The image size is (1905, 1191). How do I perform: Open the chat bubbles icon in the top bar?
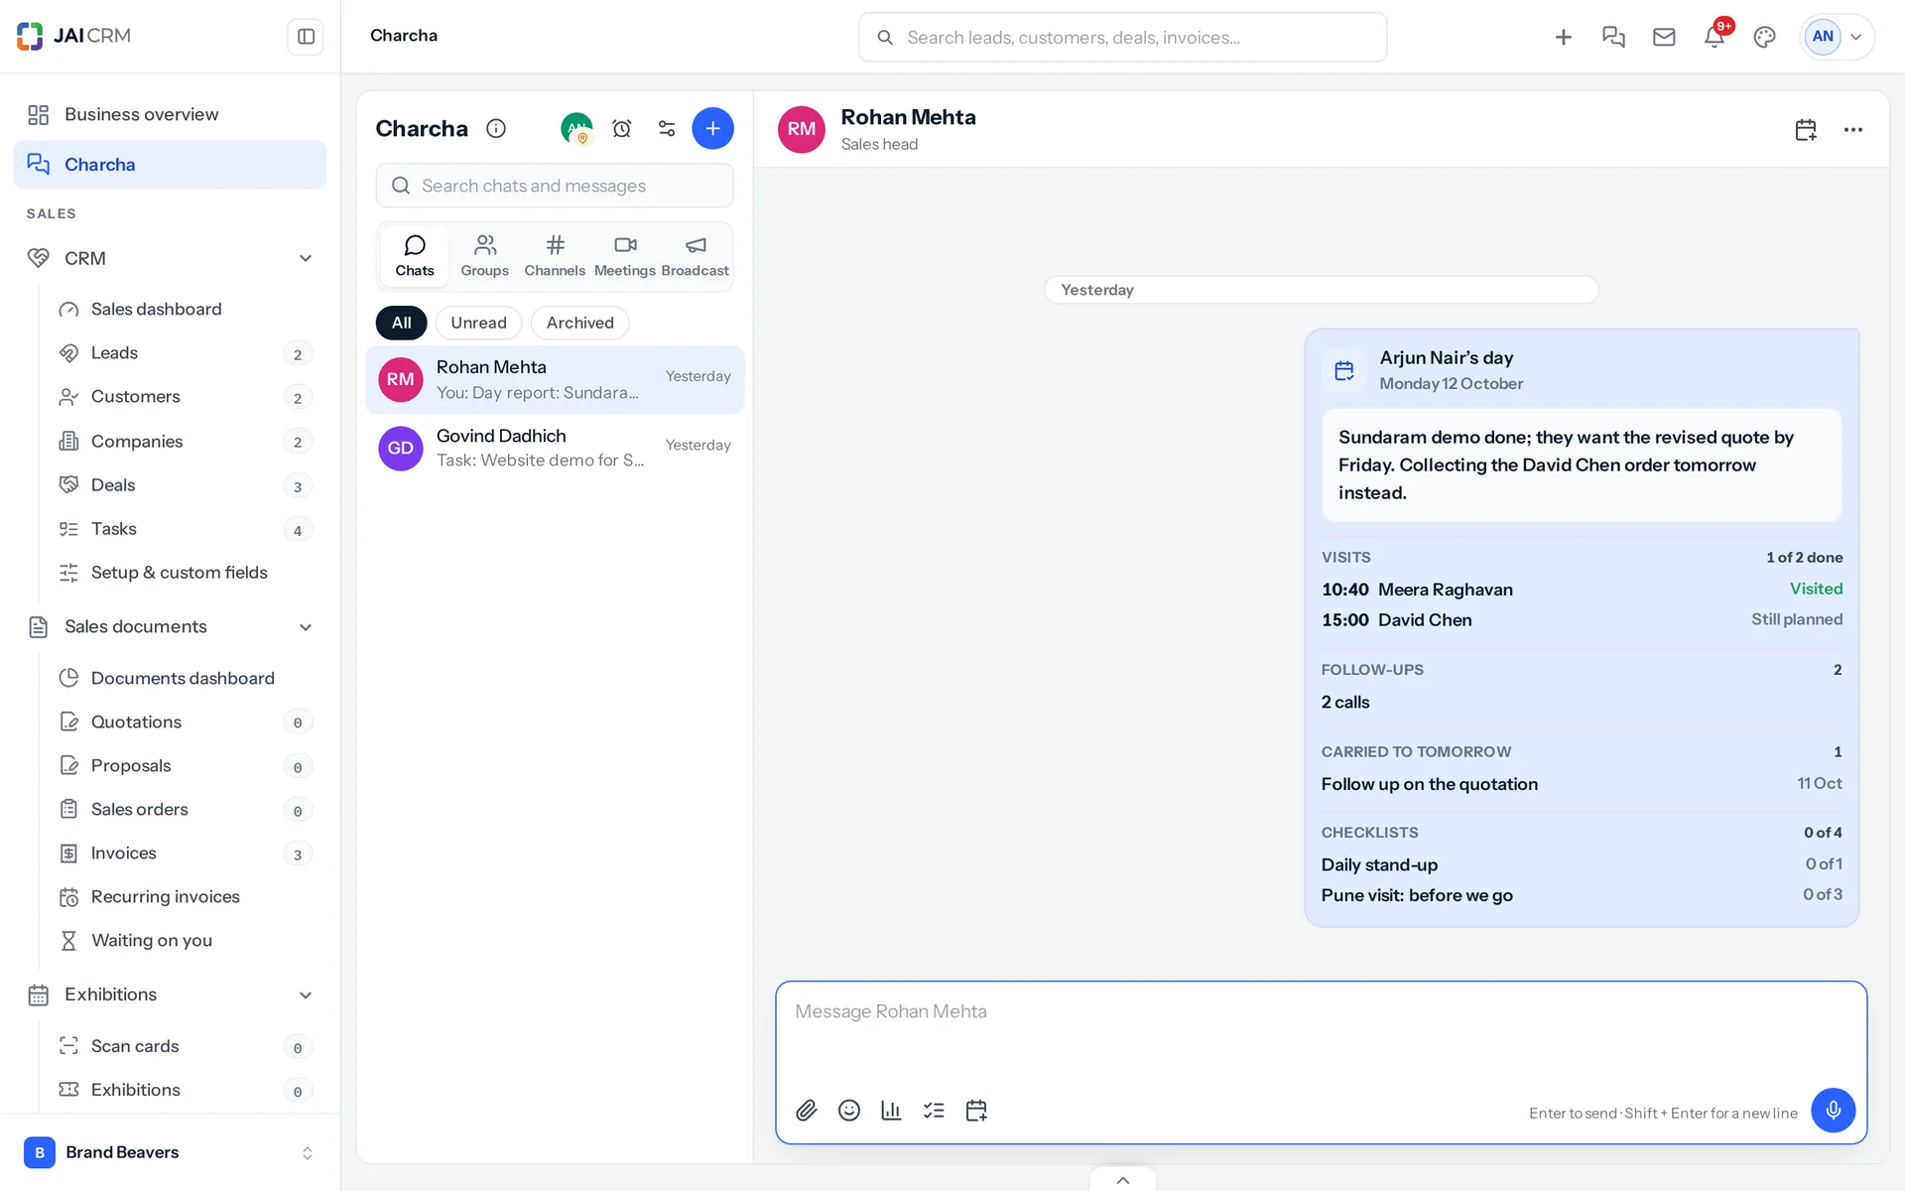(1613, 37)
